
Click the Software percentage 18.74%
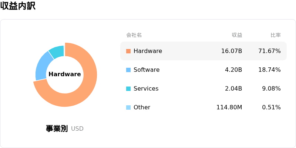(269, 70)
